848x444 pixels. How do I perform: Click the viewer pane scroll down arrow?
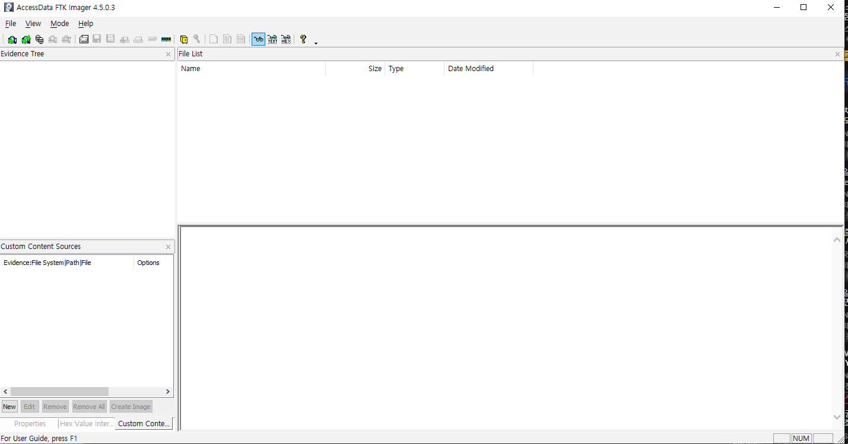[x=837, y=417]
